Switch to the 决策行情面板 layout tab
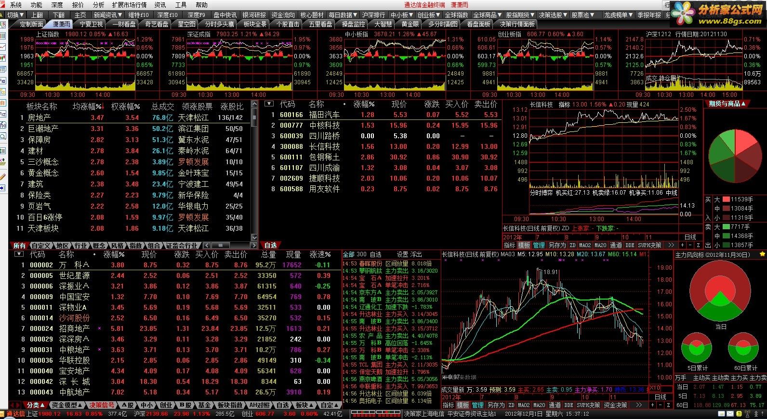The image size is (767, 419). point(517,24)
